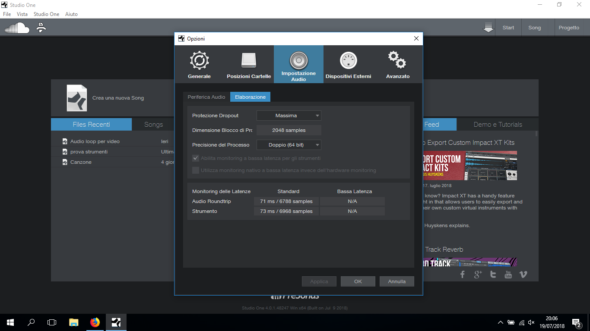Open the Posizioni Cartelle section
This screenshot has width=590, height=331.
[x=249, y=65]
